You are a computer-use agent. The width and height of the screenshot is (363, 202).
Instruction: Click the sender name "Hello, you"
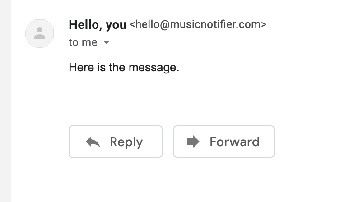pos(98,25)
